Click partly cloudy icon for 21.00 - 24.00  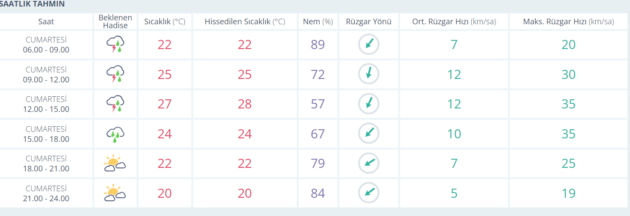click(x=115, y=193)
